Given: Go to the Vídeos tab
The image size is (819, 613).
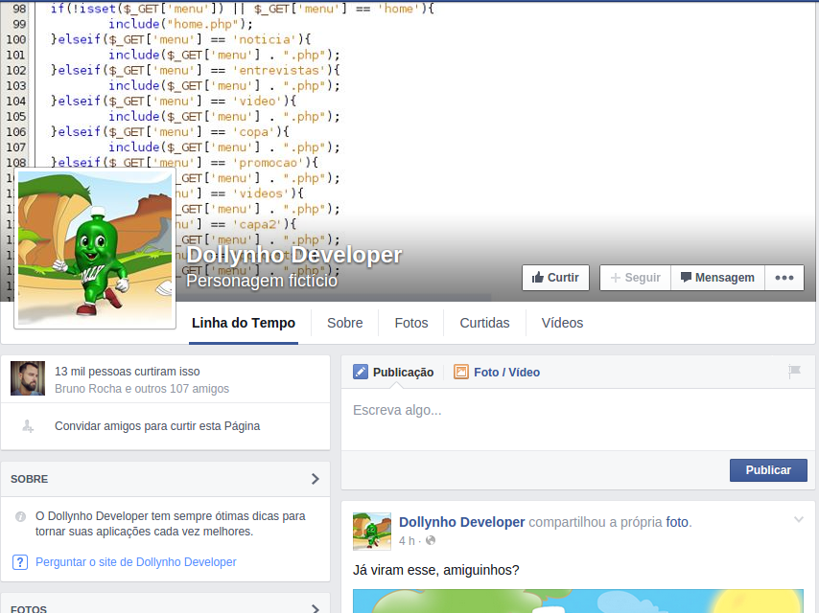Looking at the screenshot, I should point(562,323).
